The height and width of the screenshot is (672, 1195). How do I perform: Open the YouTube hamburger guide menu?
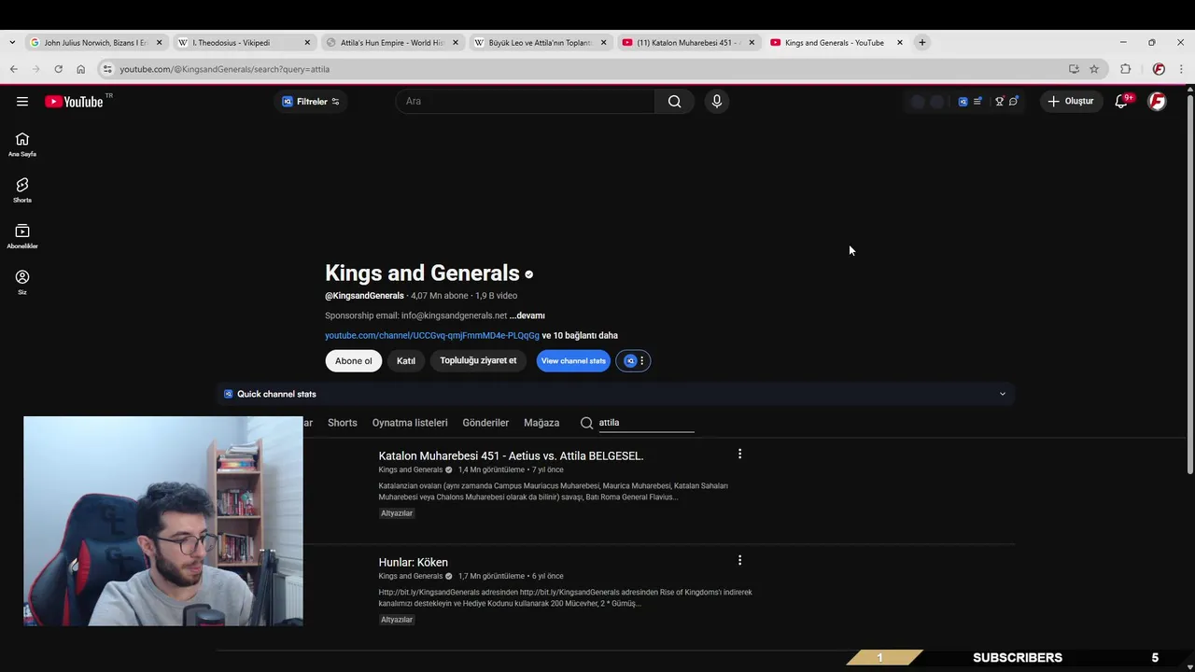(x=22, y=102)
